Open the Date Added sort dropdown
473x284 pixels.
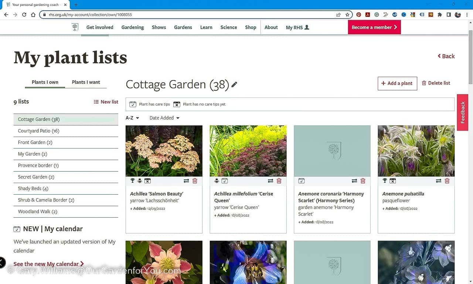164,118
